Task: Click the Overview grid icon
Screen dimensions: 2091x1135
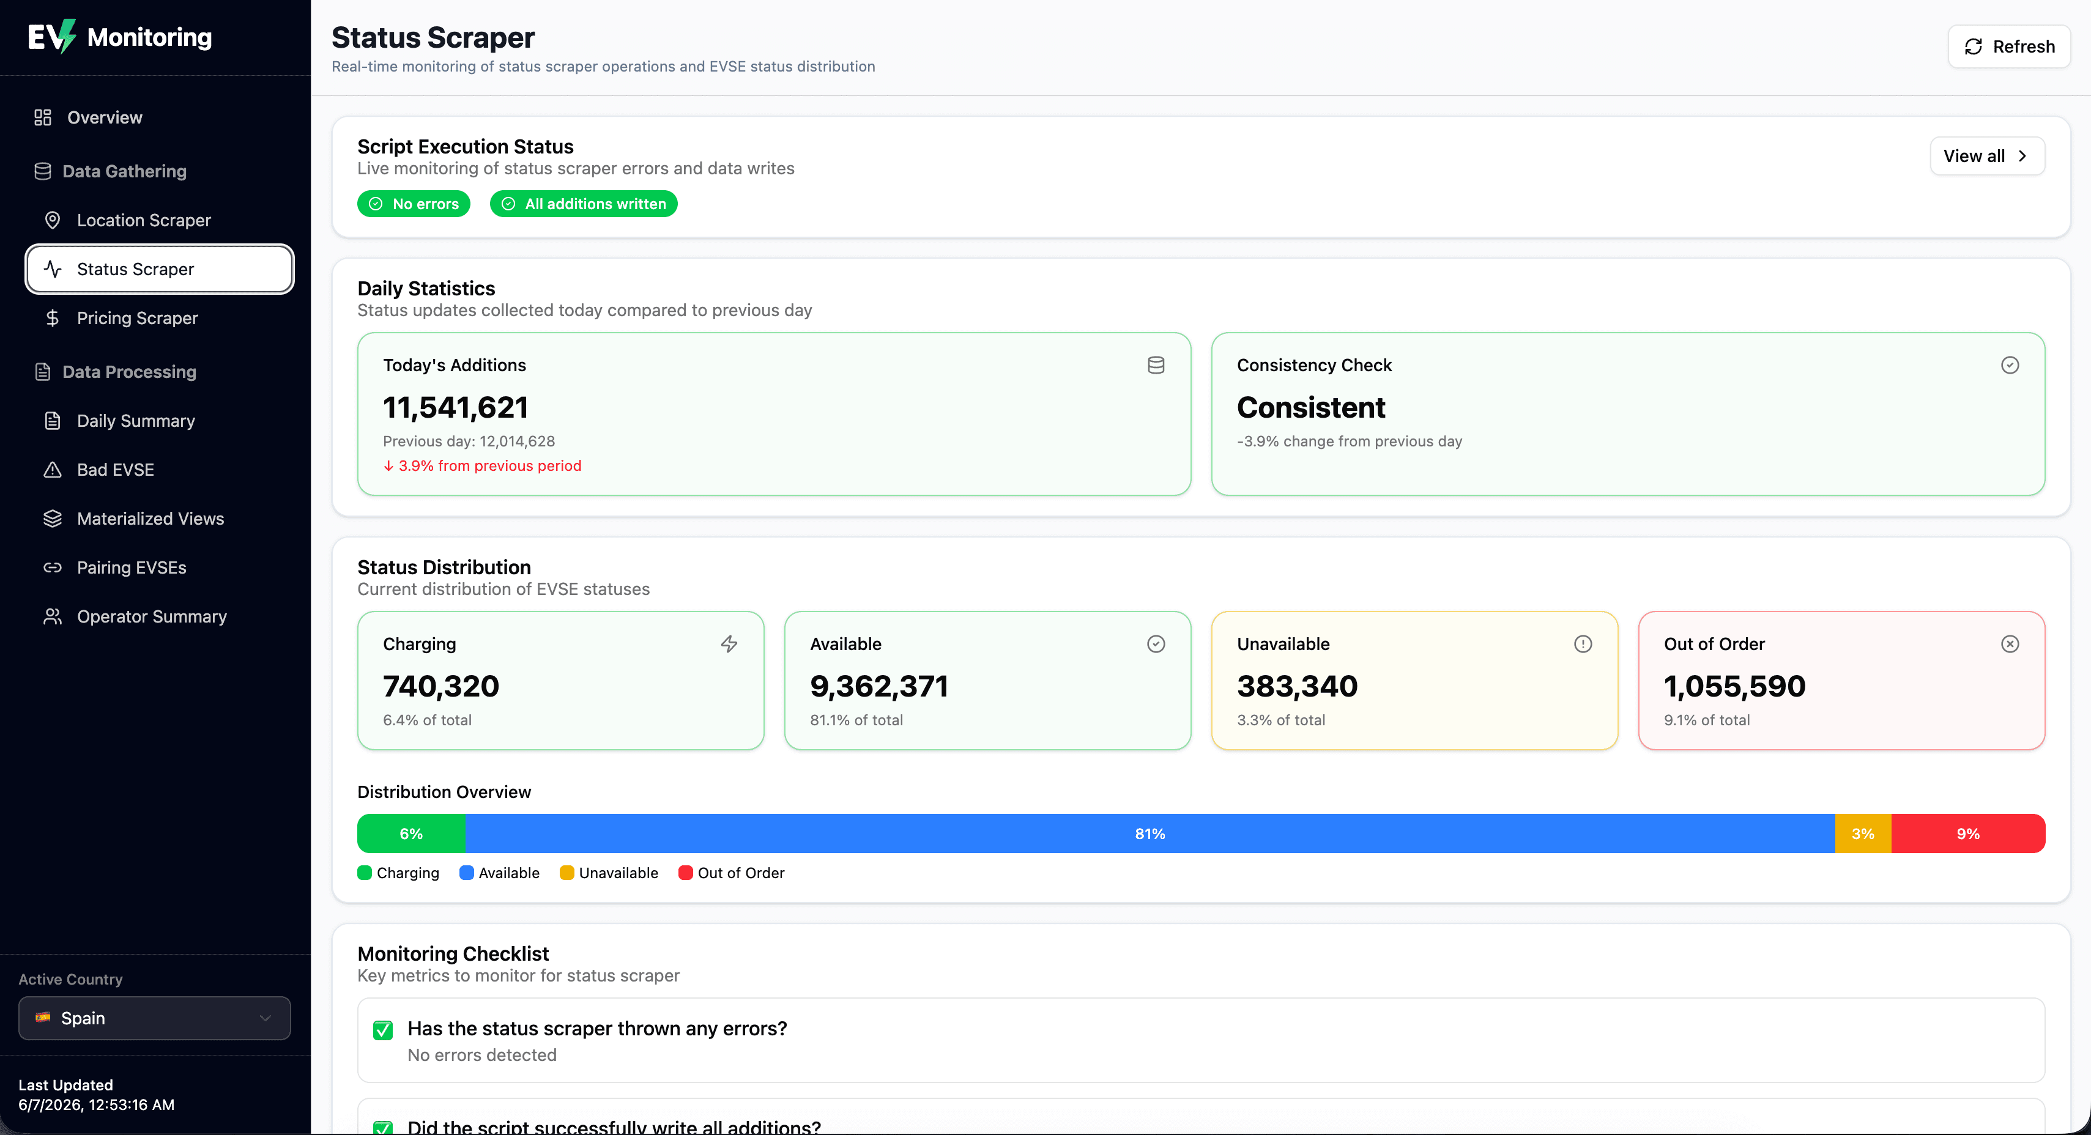Action: [x=43, y=117]
